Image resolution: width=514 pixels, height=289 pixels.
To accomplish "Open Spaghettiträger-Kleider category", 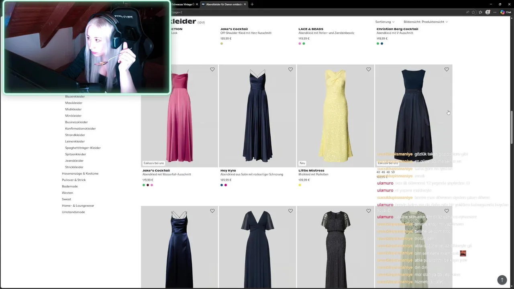I will pyautogui.click(x=83, y=148).
